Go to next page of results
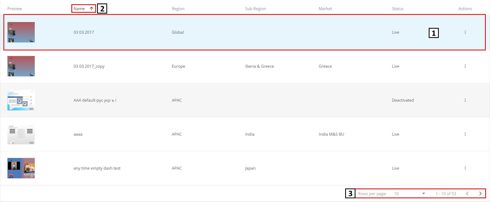 pyautogui.click(x=480, y=194)
